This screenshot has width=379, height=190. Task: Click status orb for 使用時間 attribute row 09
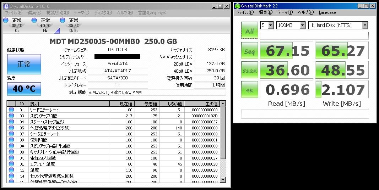tap(11, 140)
